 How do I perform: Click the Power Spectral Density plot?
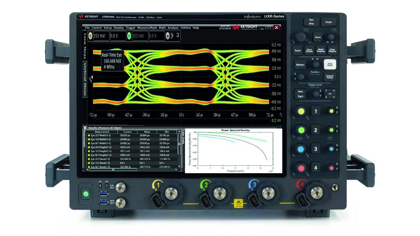(x=234, y=151)
